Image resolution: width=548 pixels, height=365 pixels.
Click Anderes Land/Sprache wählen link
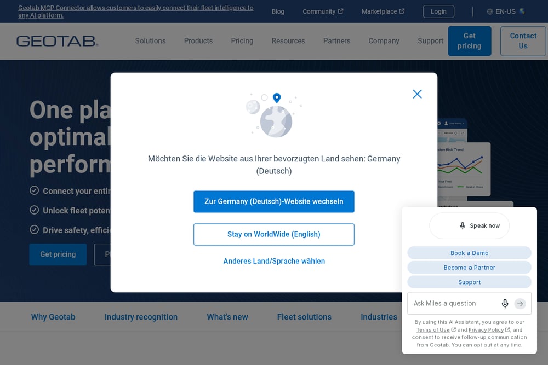274,261
